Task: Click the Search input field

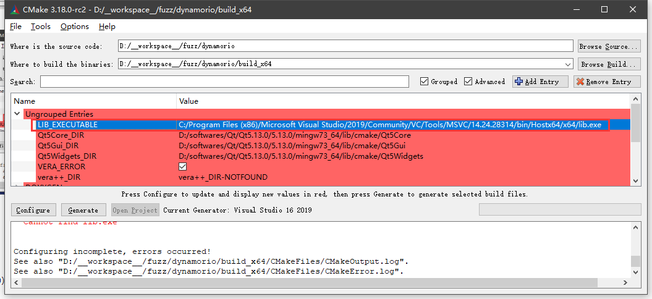Action: [x=224, y=82]
